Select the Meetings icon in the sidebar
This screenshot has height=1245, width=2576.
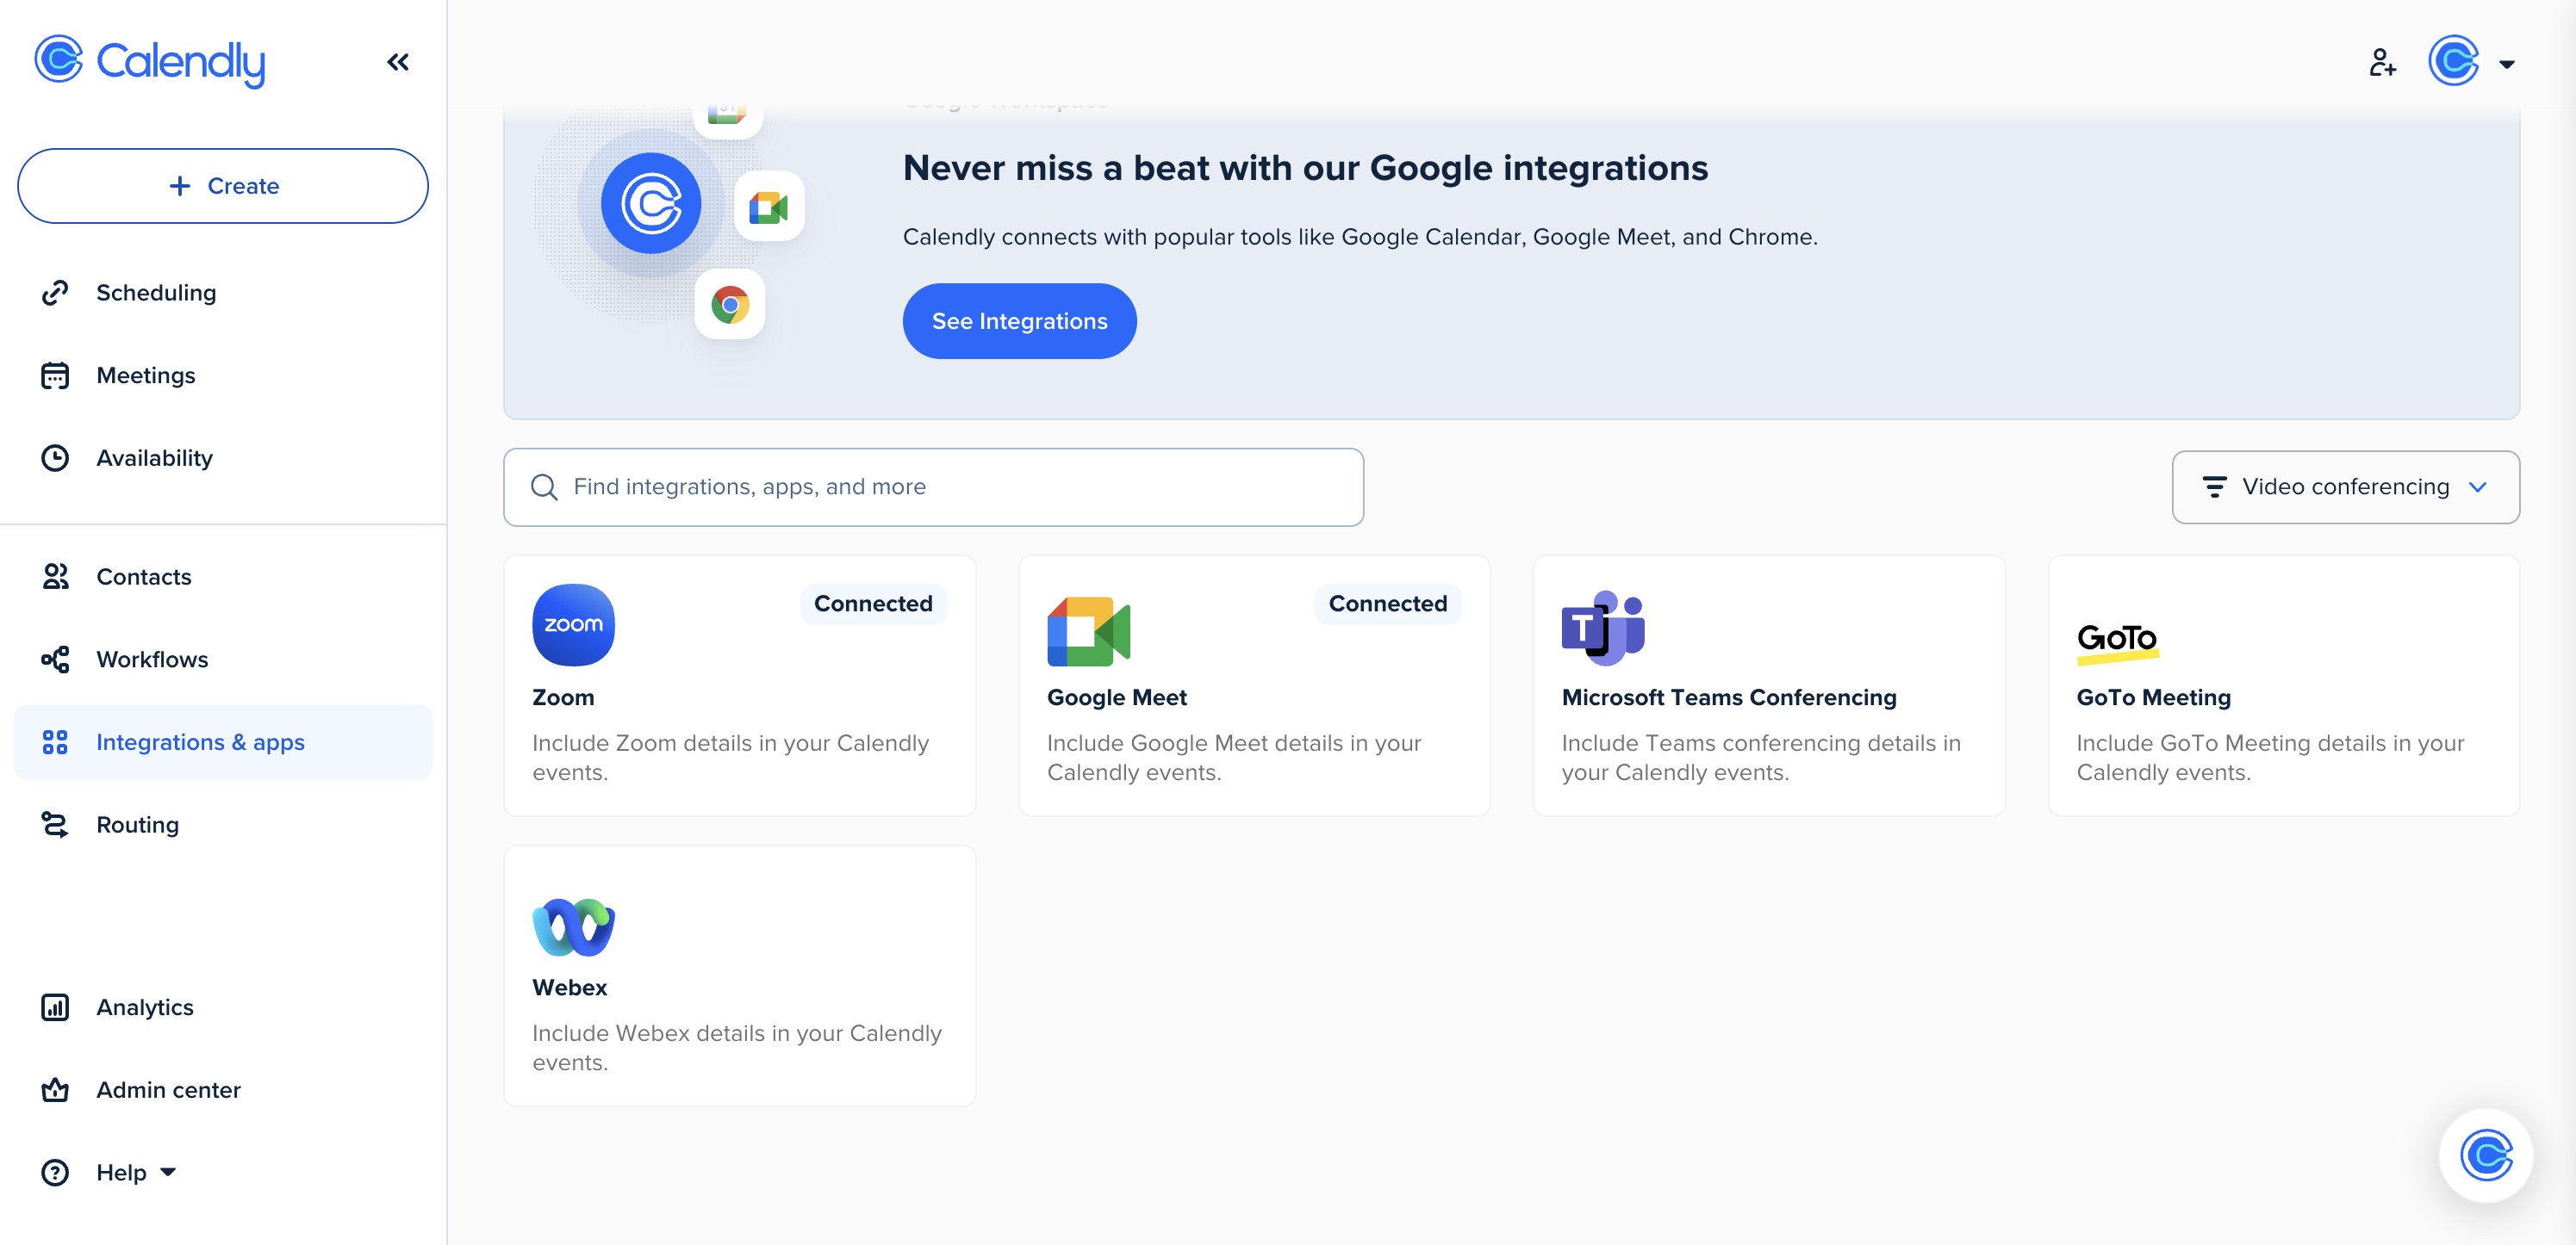57,375
